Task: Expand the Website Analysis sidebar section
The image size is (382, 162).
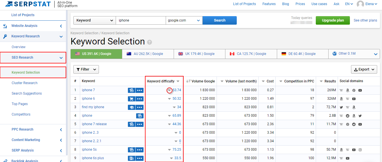Action: (61, 26)
